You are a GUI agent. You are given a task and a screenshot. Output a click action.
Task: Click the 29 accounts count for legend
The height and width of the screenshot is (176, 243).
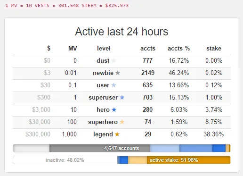[148, 134]
